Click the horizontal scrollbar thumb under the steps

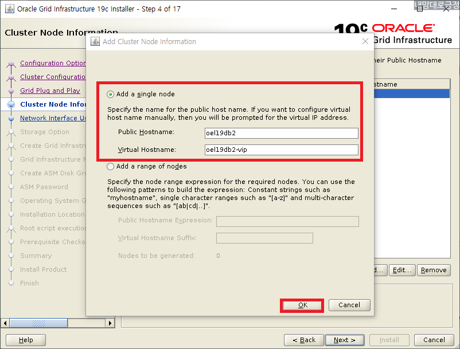(x=38, y=323)
